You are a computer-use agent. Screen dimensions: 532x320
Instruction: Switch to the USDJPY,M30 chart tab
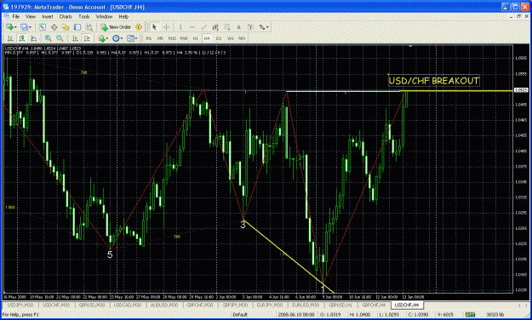[20, 306]
